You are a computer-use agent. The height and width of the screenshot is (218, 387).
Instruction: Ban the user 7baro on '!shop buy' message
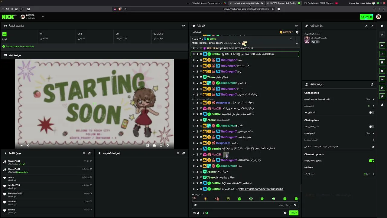(201, 177)
